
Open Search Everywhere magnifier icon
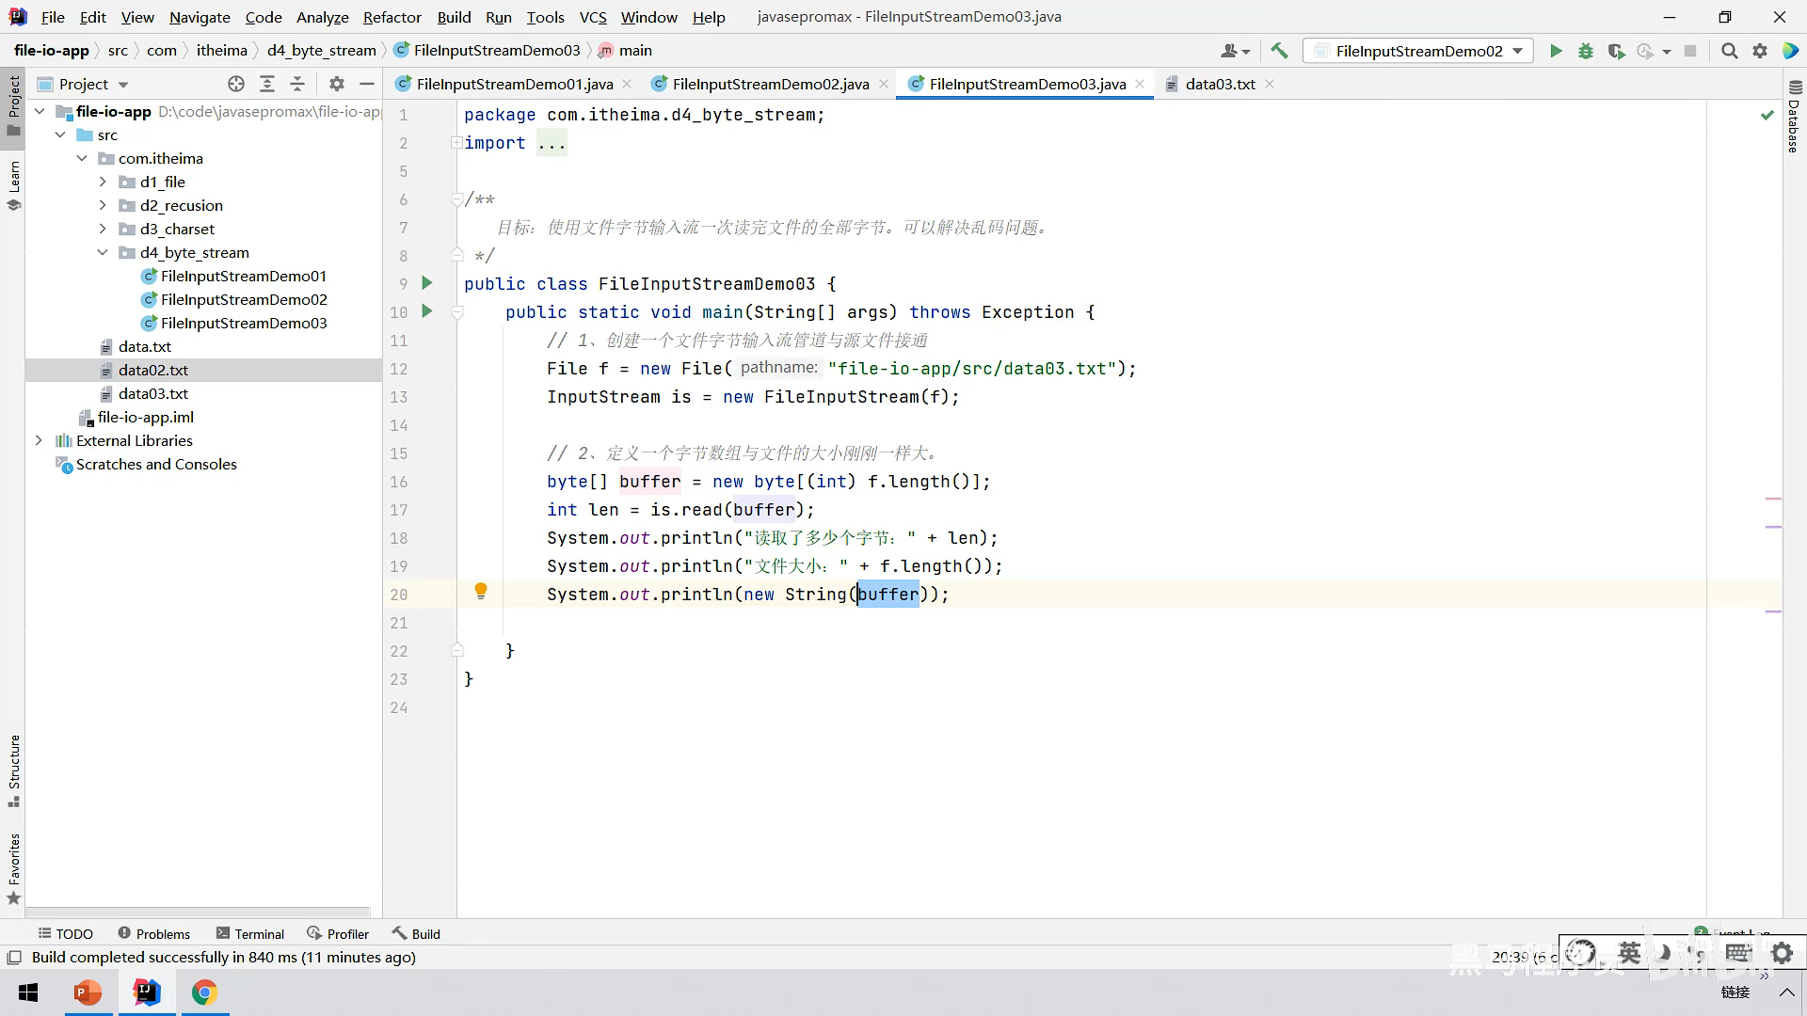[1729, 51]
